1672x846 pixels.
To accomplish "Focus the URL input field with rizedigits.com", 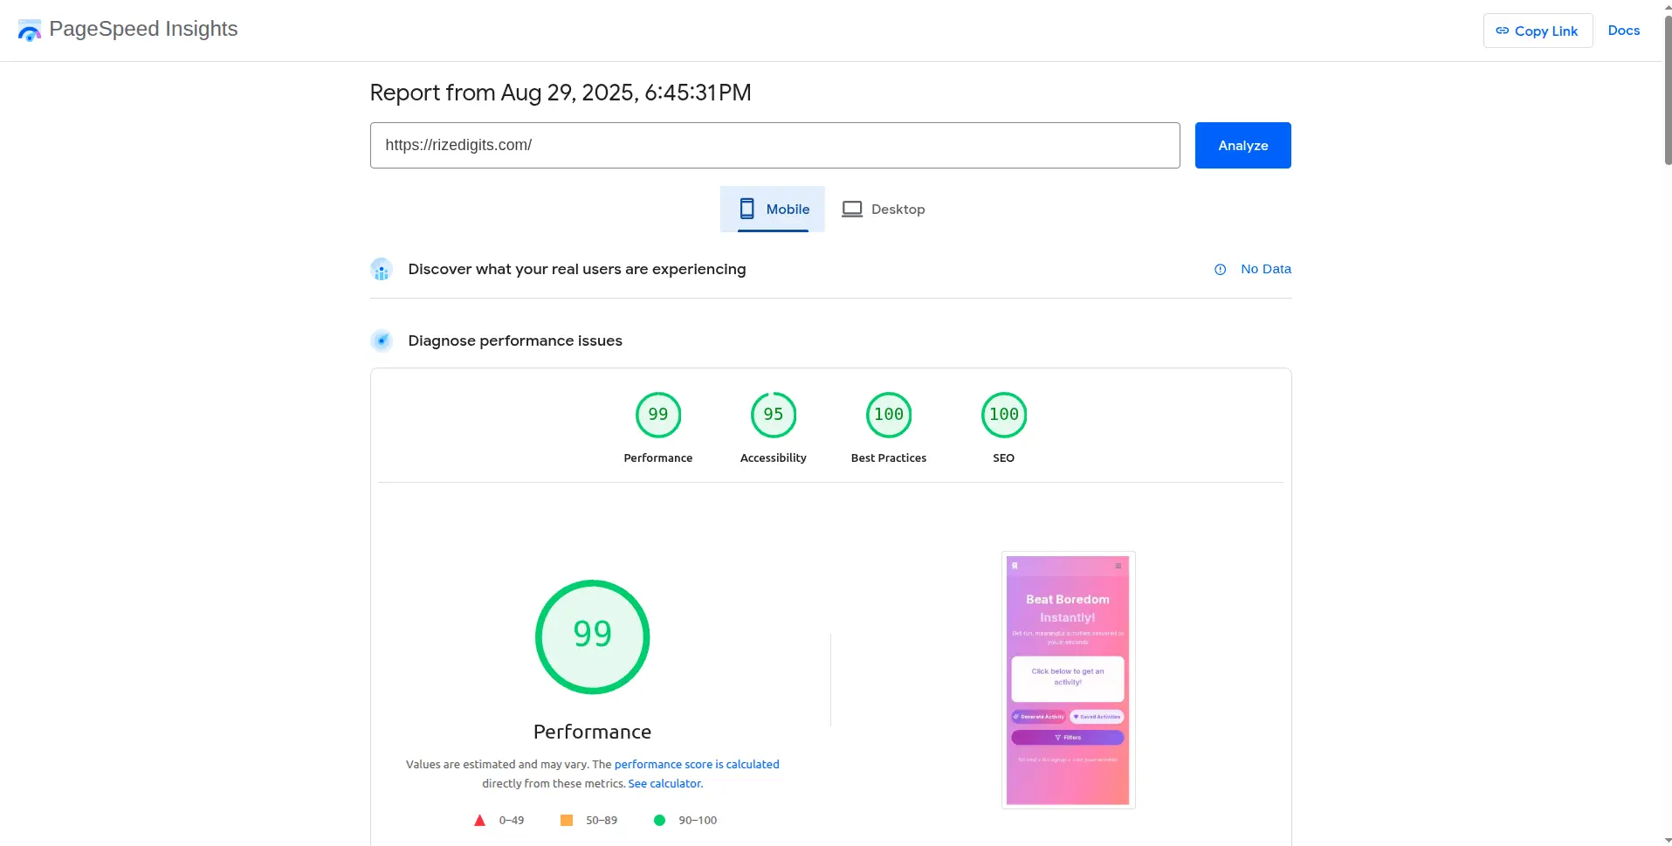I will coord(774,145).
